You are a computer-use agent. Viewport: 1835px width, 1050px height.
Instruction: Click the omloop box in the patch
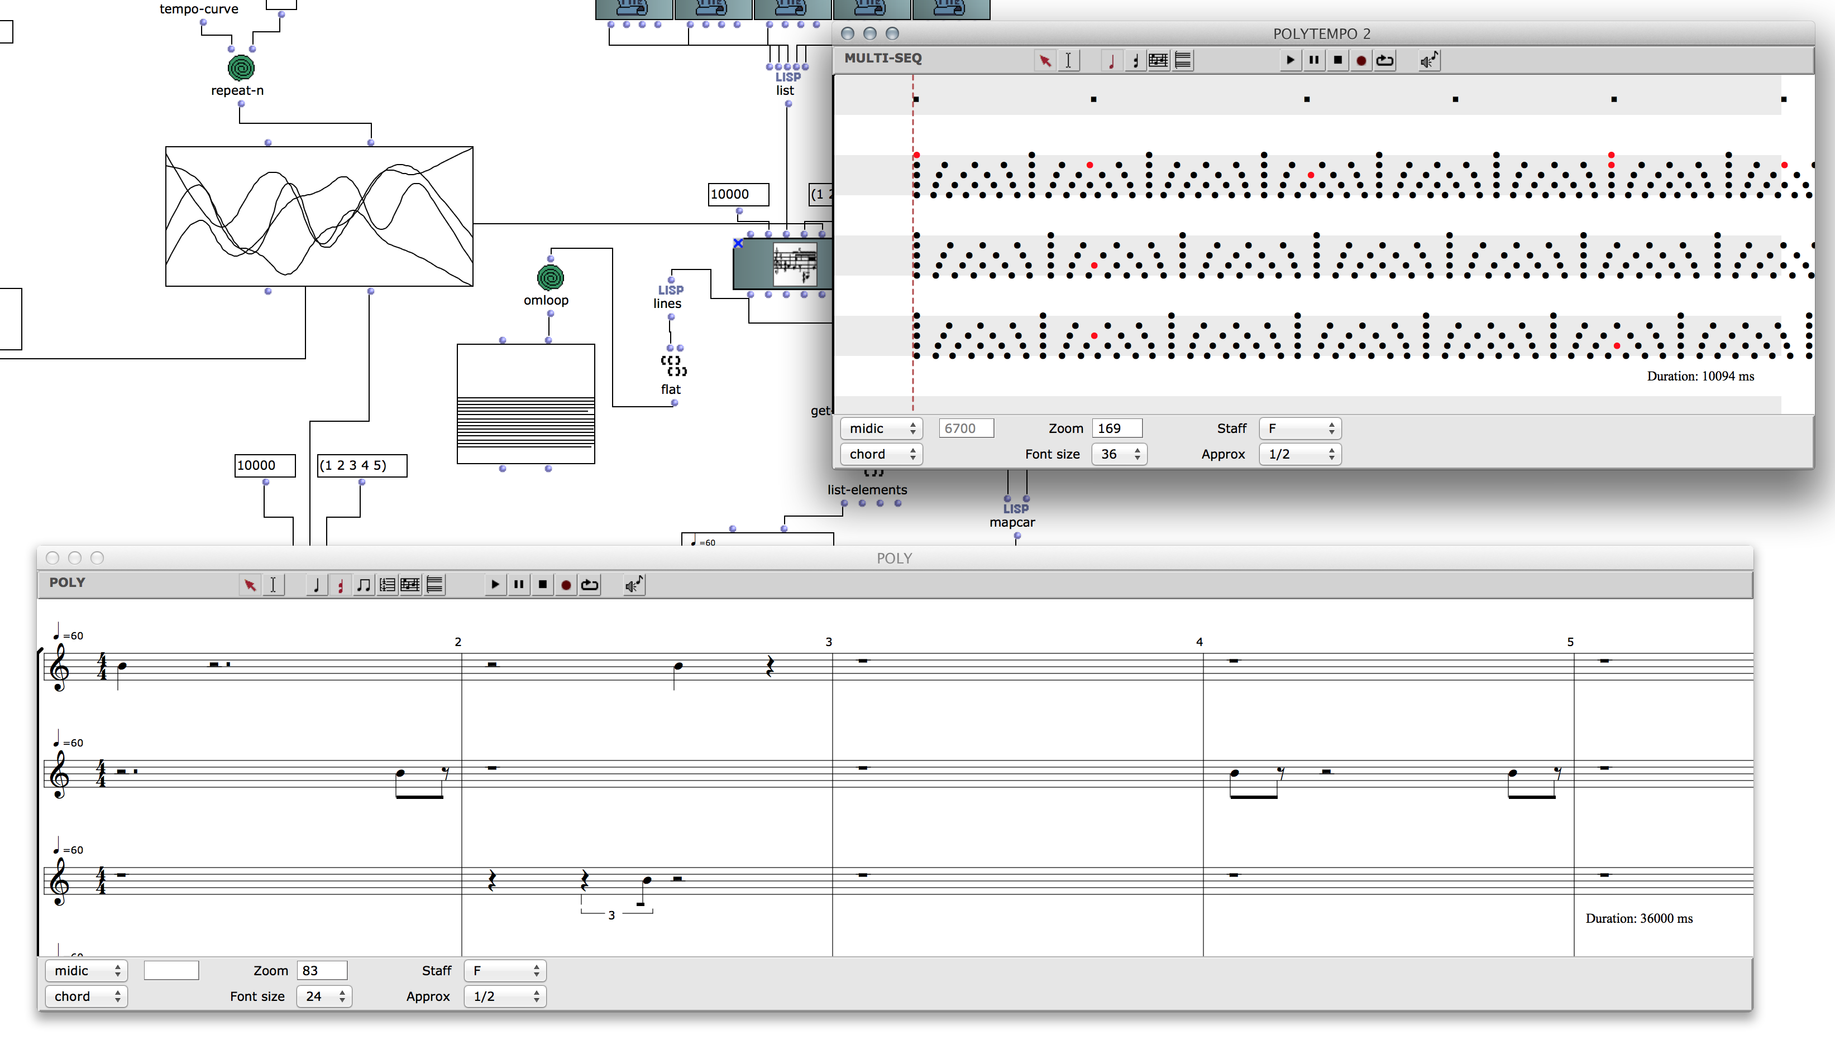click(x=551, y=278)
